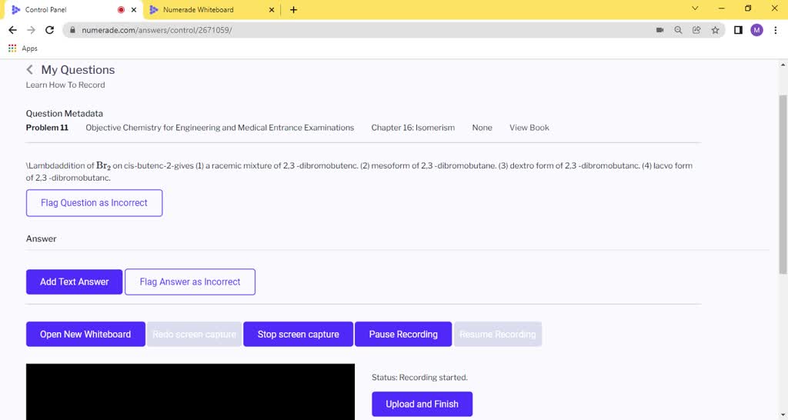Open the Apps grid shortcut in bookmarks bar
Image resolution: width=788 pixels, height=420 pixels.
click(x=22, y=48)
